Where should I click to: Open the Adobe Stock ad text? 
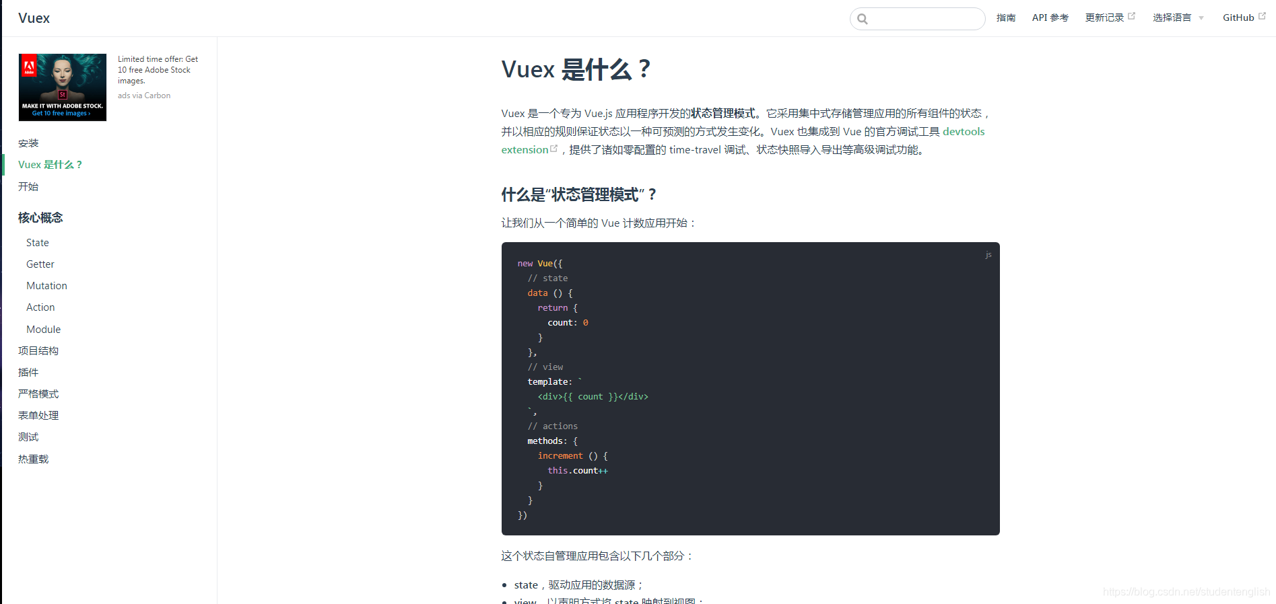coord(158,70)
